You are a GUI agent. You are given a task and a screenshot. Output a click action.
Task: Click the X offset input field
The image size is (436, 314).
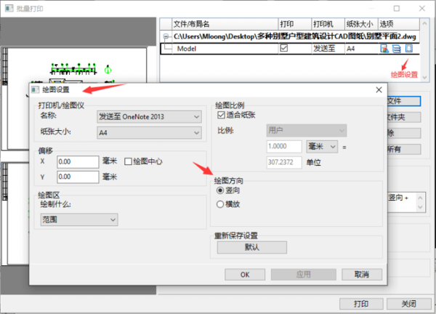click(78, 161)
